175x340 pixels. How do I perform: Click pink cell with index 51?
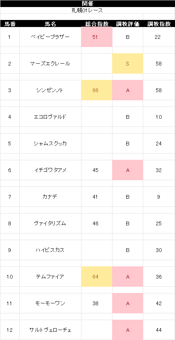coord(97,37)
